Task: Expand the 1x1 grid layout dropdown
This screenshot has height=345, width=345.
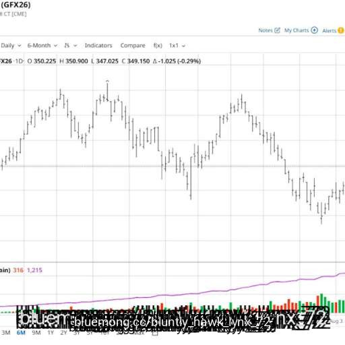Action: (x=177, y=46)
